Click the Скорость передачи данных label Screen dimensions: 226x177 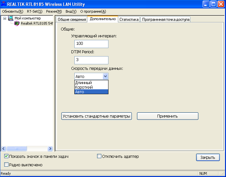click(x=97, y=69)
